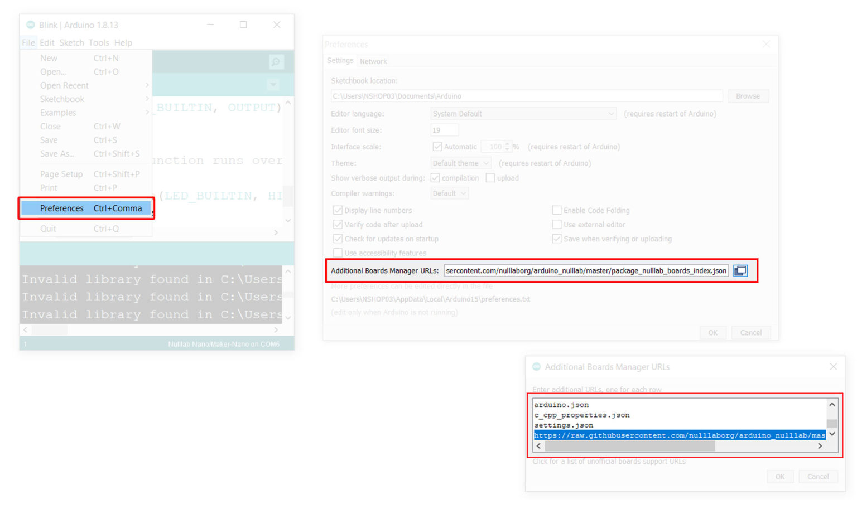
Task: Click Browse for sketchbook location
Action: pyautogui.click(x=748, y=96)
